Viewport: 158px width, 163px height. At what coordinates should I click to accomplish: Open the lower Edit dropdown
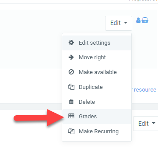146,124
